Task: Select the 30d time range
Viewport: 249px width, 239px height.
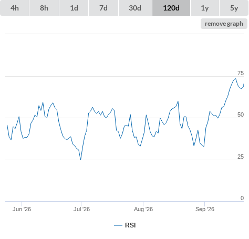Action: coord(135,8)
